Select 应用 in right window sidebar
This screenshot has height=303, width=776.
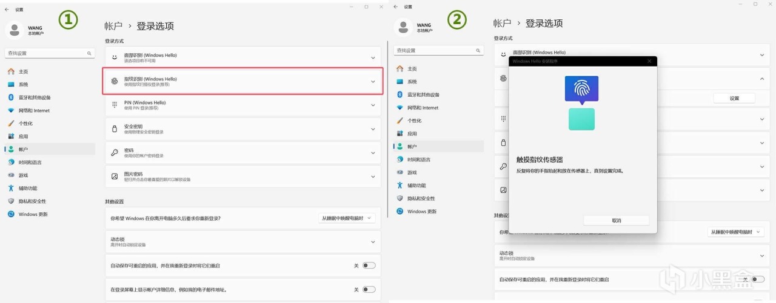pyautogui.click(x=438, y=133)
